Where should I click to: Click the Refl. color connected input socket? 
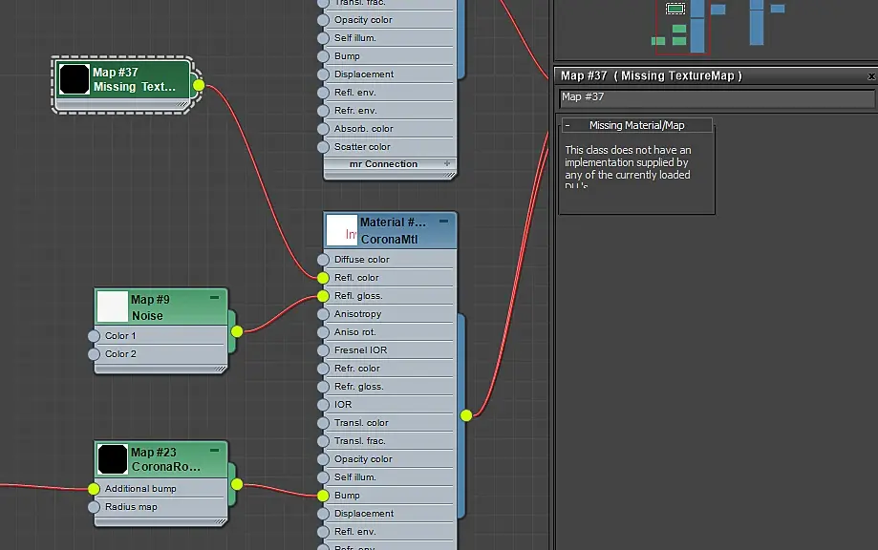coord(323,278)
